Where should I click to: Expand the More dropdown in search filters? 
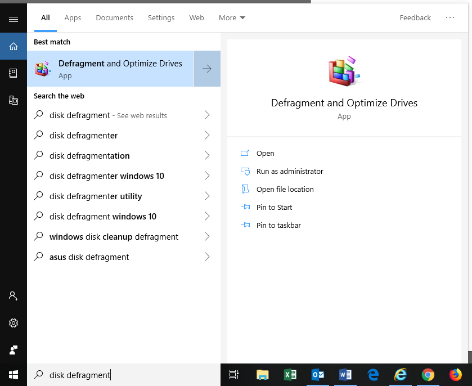click(x=231, y=17)
